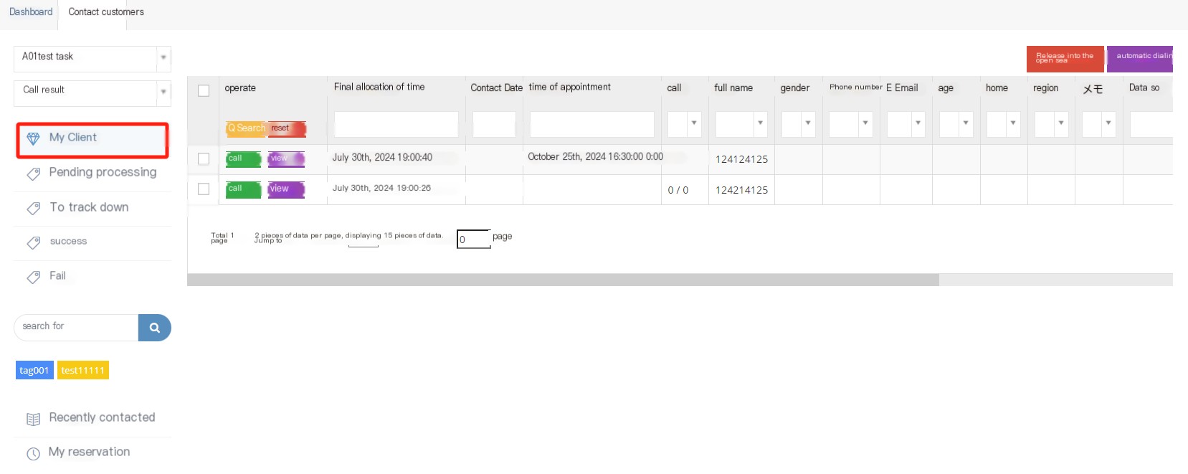
Task: Click the tag icon beside To track down
Action: pyautogui.click(x=33, y=208)
